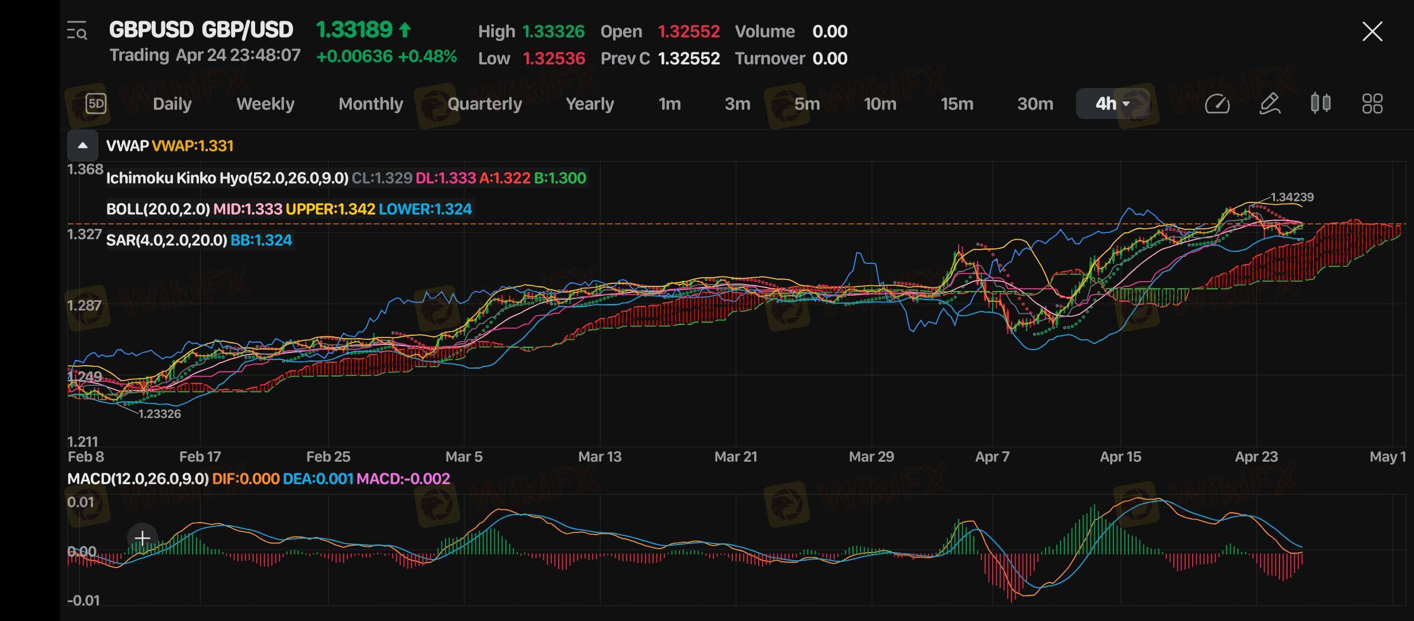Click the 1.34239 high price marker
Screen dimensions: 1414x621
1292,197
